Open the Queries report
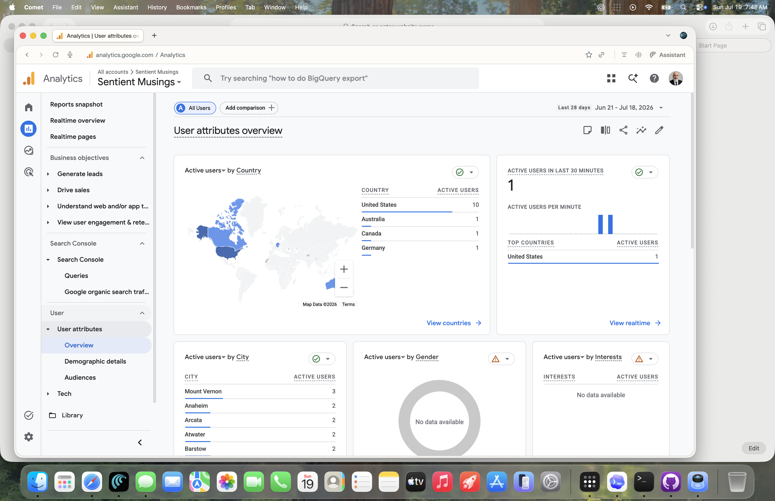The image size is (775, 501). click(77, 276)
